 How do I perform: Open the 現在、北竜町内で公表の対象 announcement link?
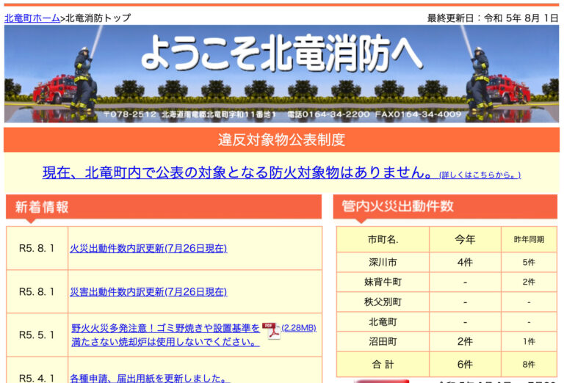click(x=237, y=172)
